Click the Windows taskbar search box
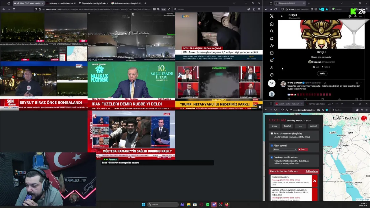 pos(162,205)
